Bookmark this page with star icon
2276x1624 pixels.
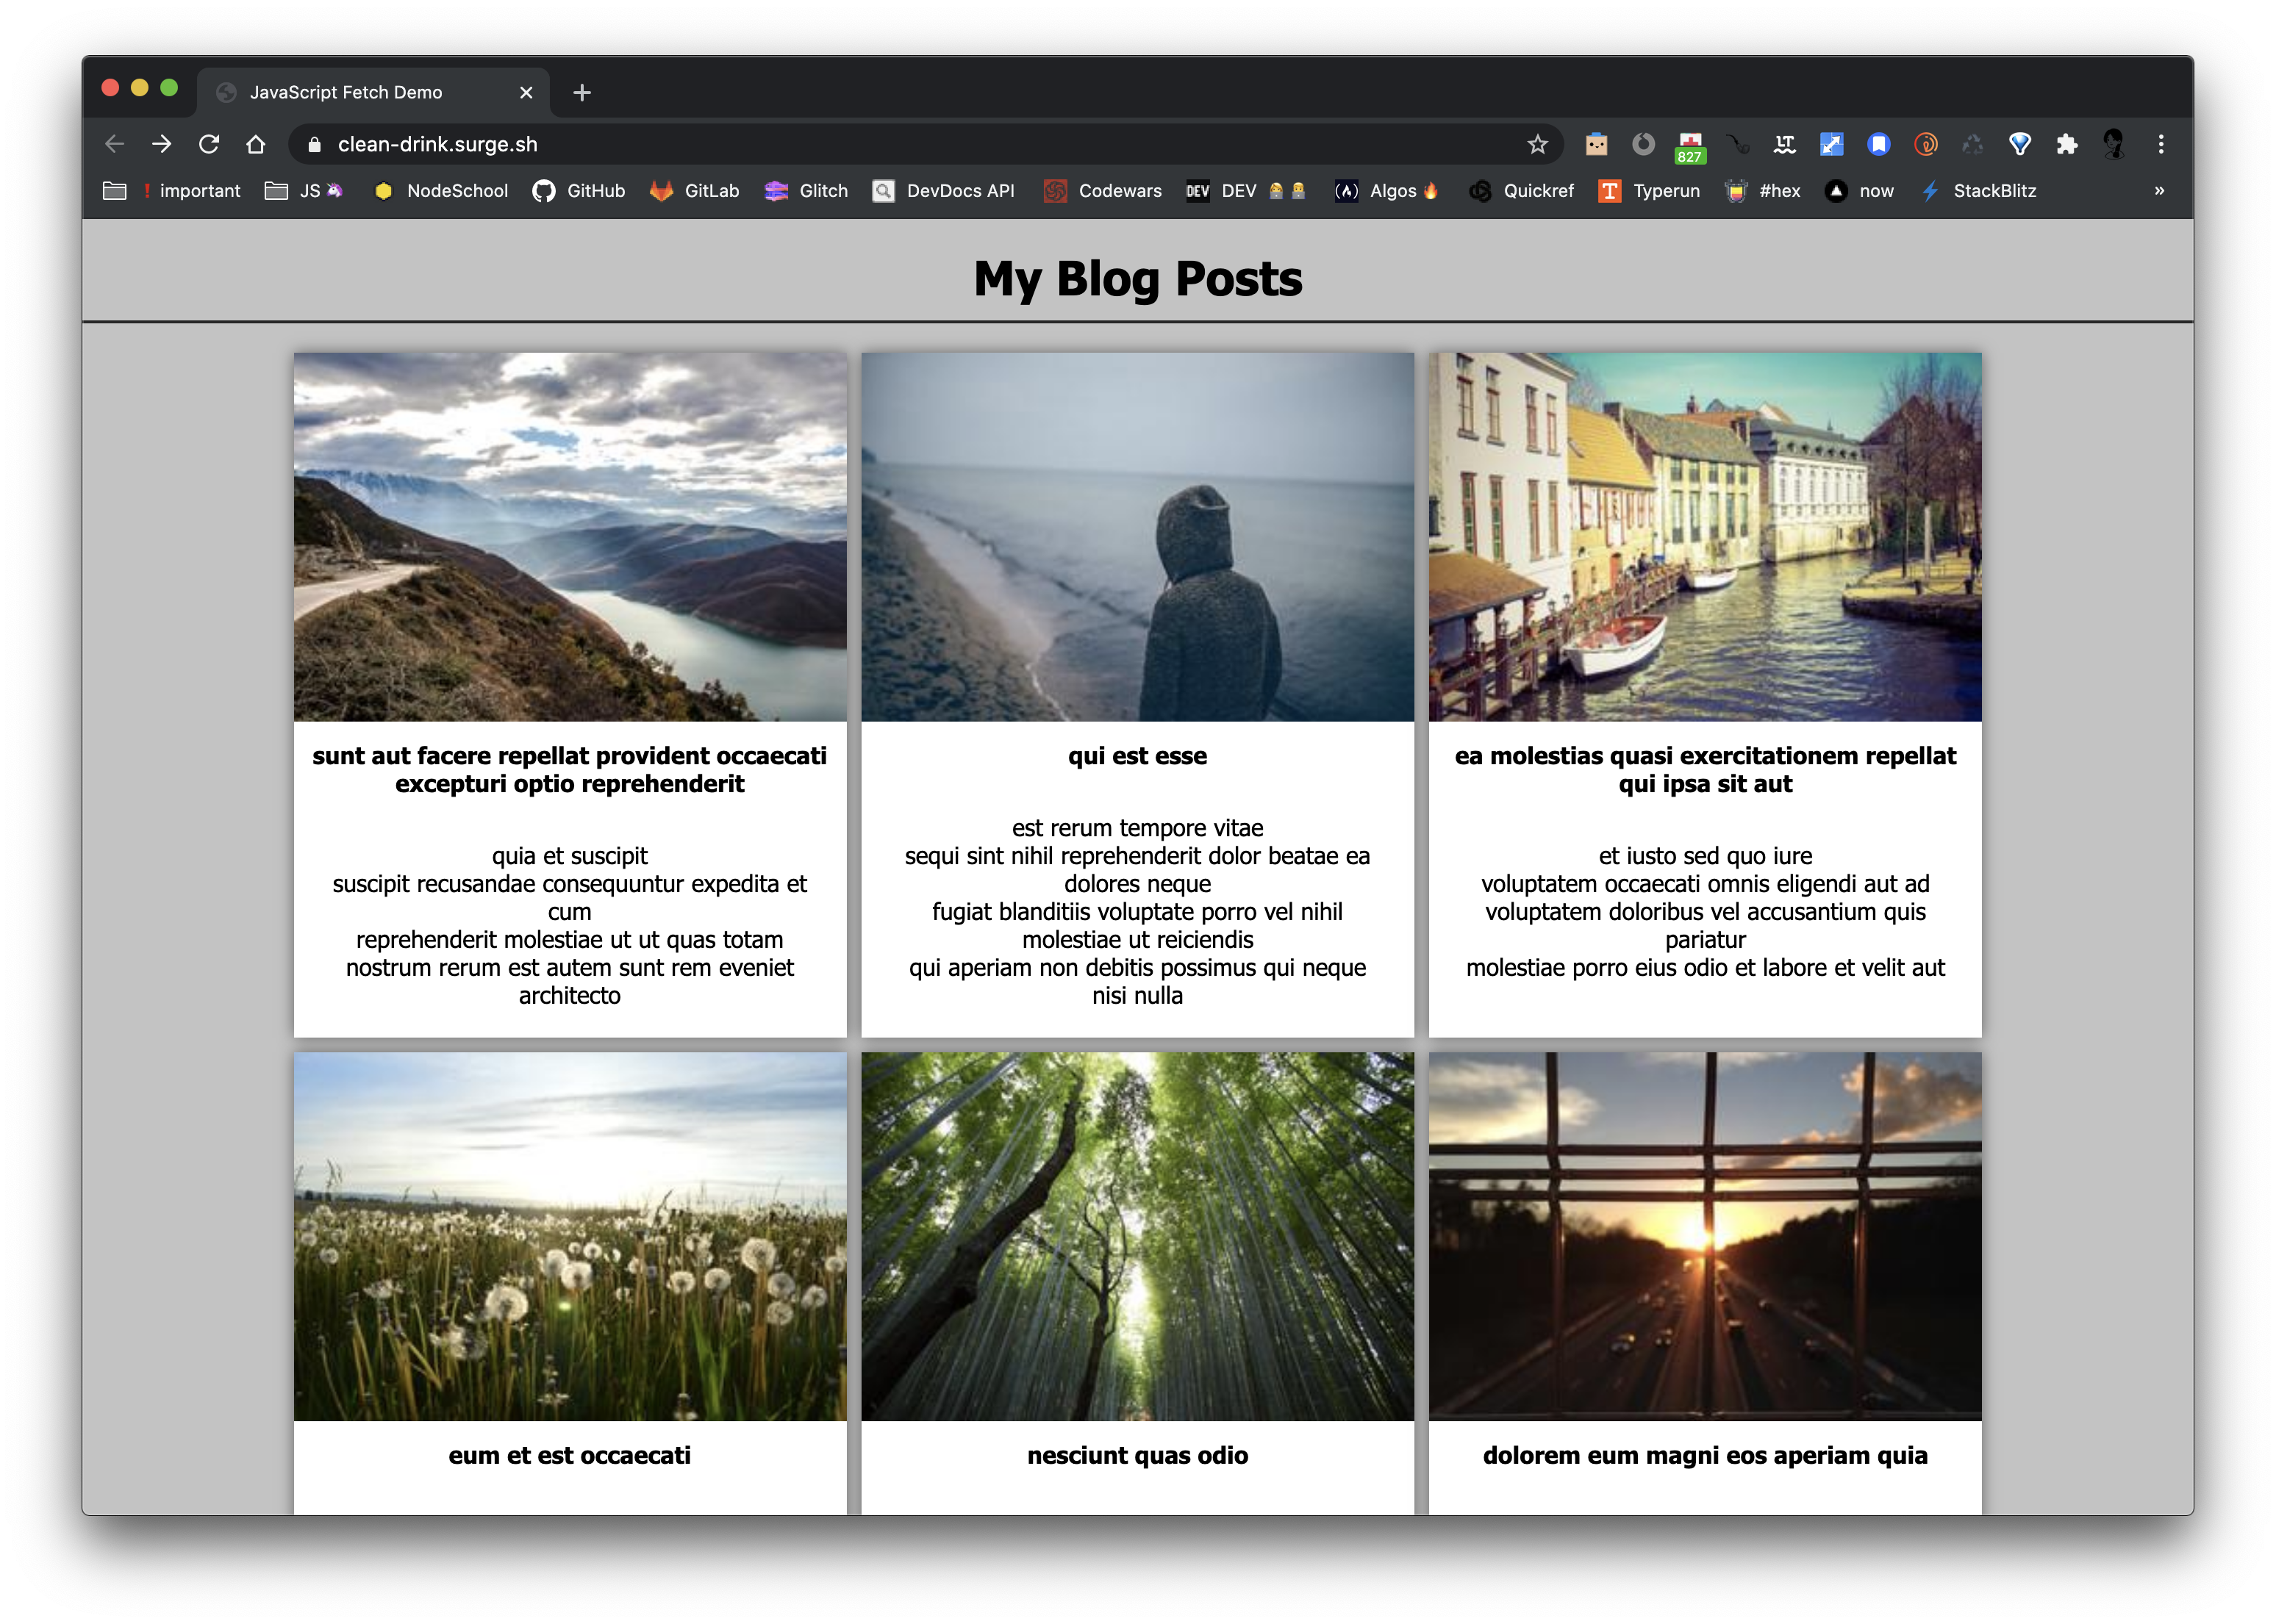coord(1536,144)
